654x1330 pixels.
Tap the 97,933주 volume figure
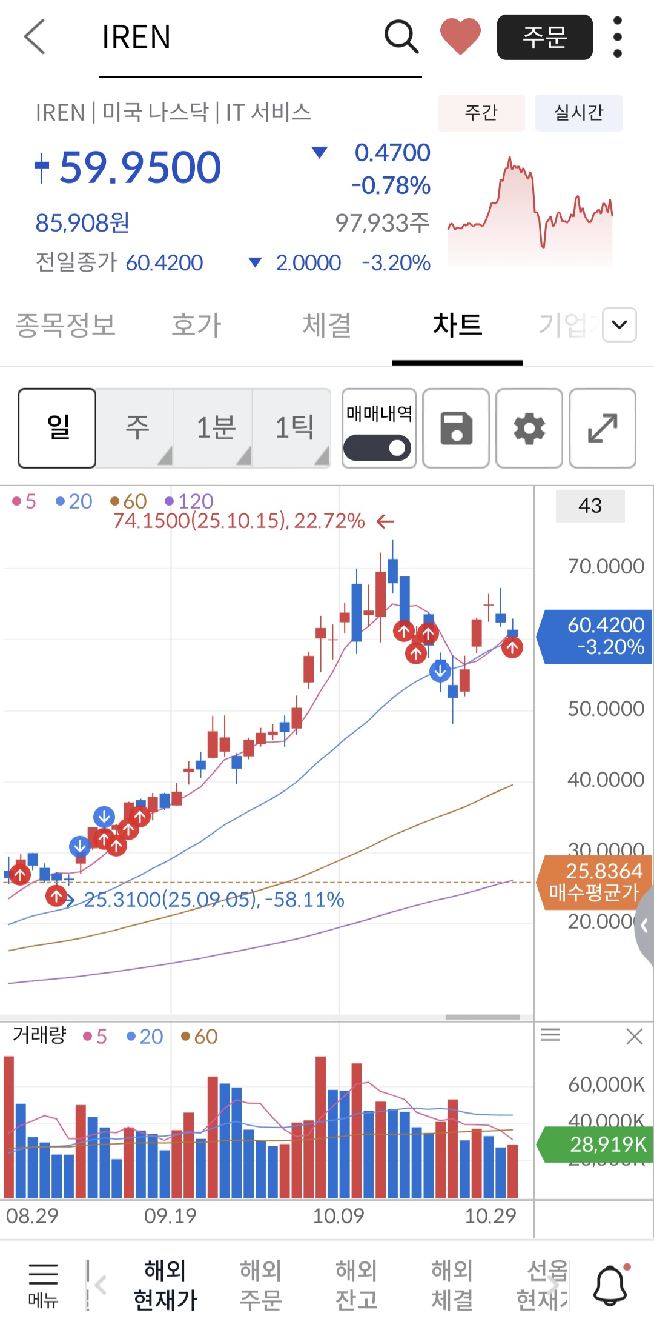pos(383,222)
